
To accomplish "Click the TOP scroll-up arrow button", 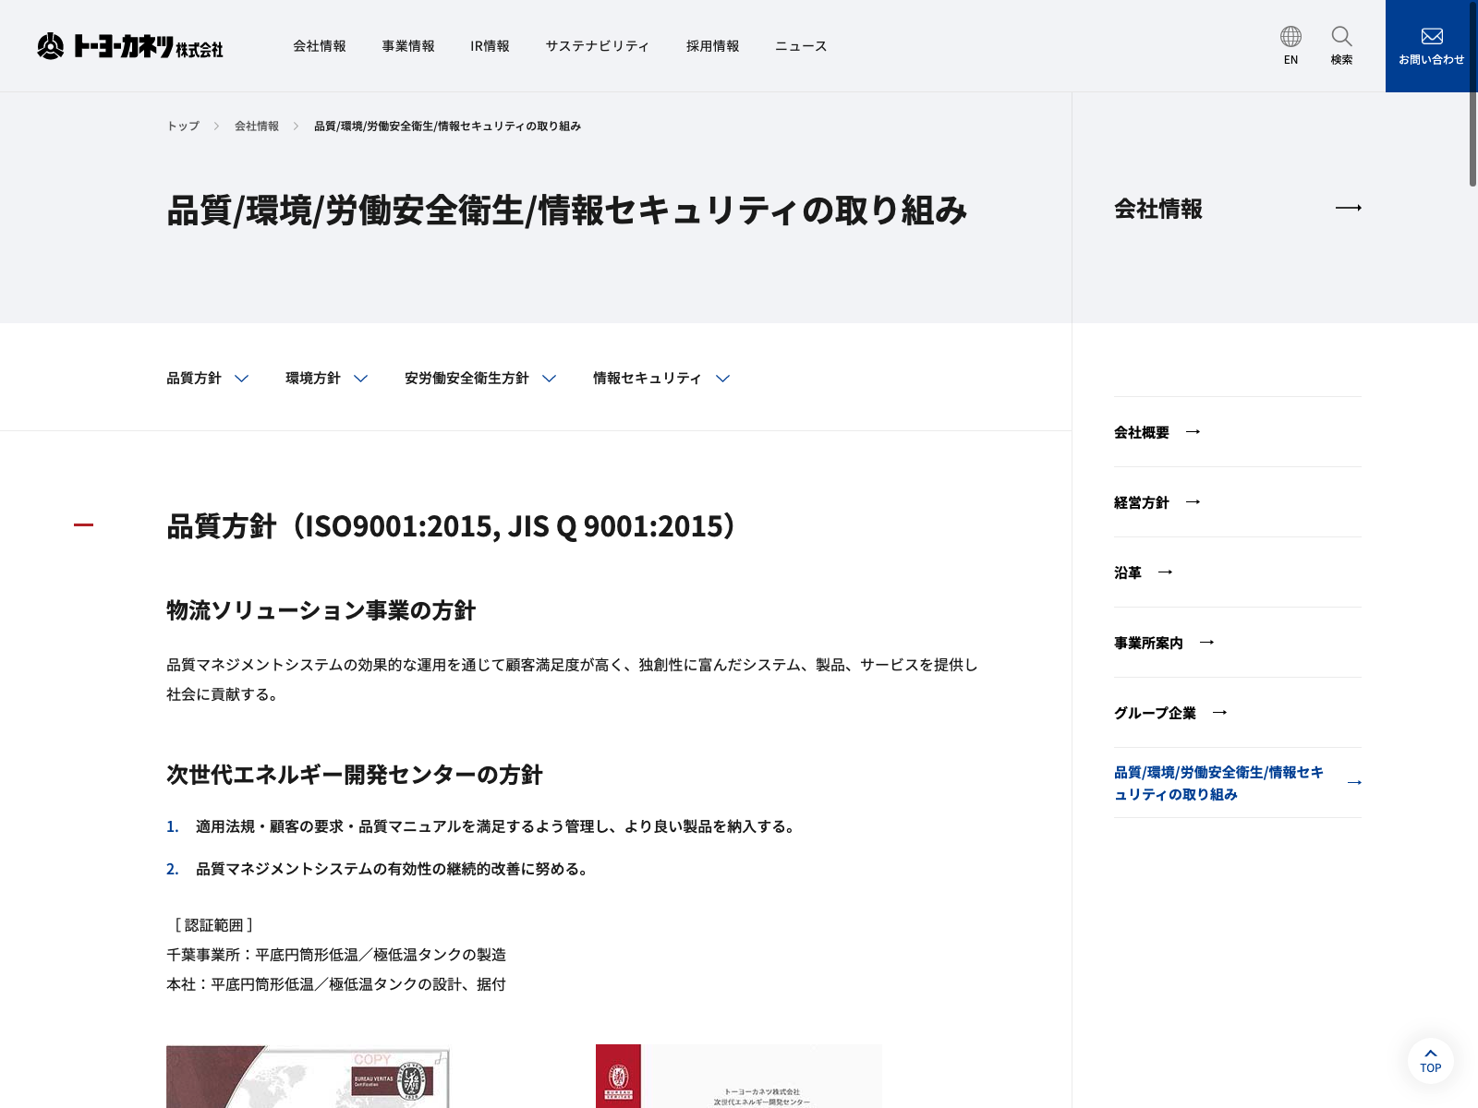I will [x=1430, y=1060].
